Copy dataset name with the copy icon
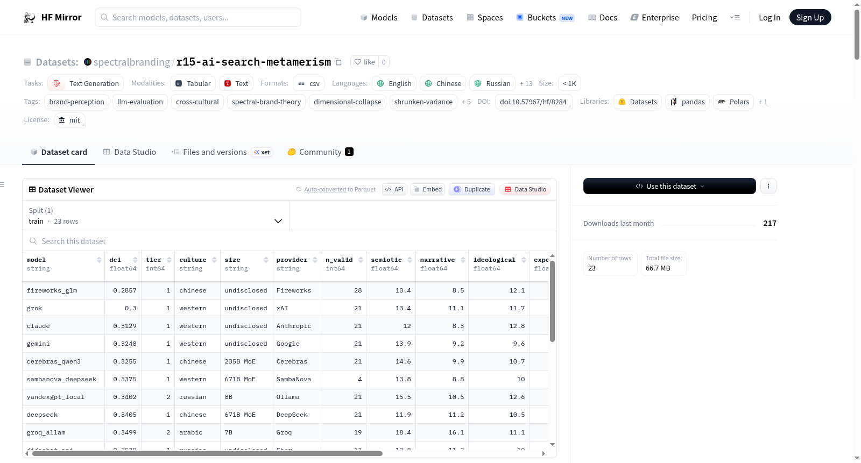The width and height of the screenshot is (861, 463). click(x=338, y=62)
